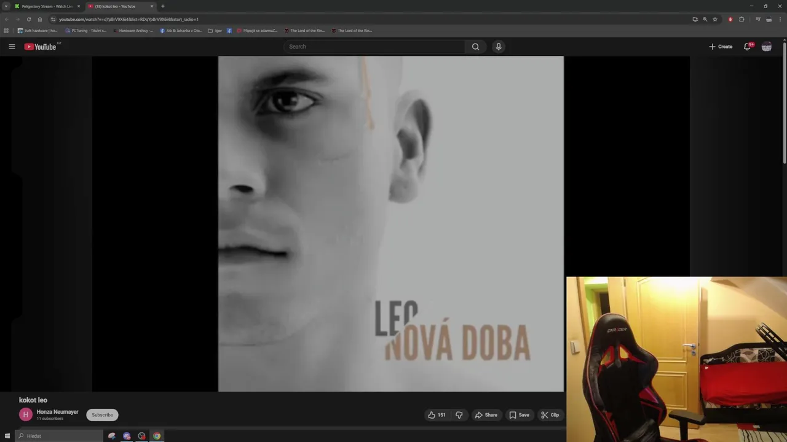Open Svět hardware bookmark
The image size is (787, 442).
pyautogui.click(x=37, y=30)
